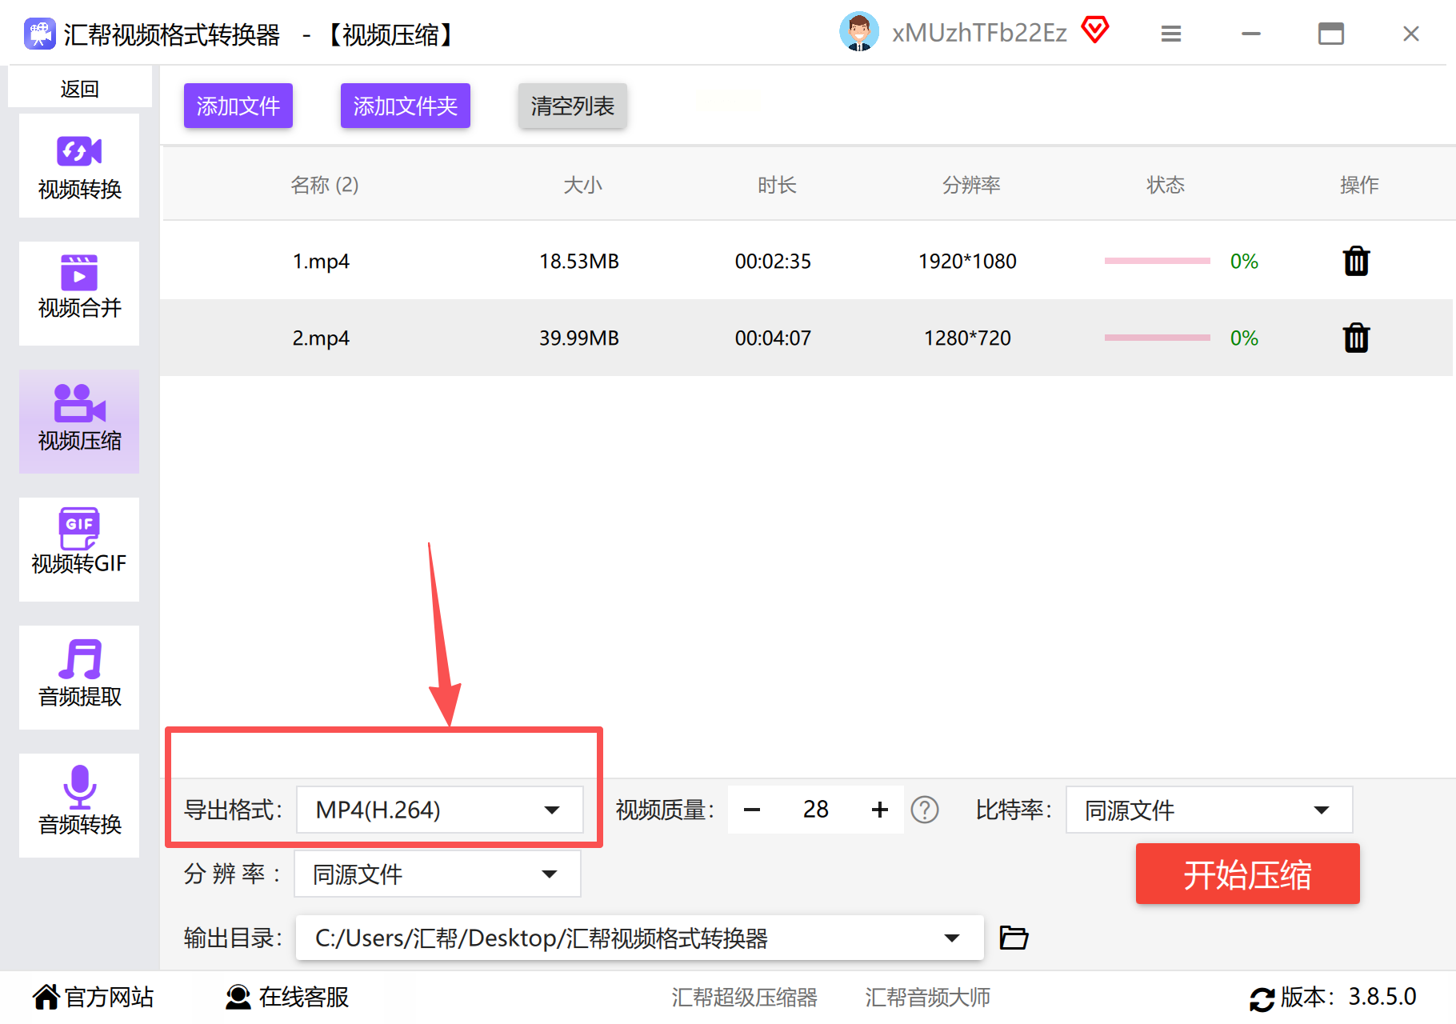Delete 2.mp4 with its trash icon
1456x1024 pixels.
(x=1356, y=338)
